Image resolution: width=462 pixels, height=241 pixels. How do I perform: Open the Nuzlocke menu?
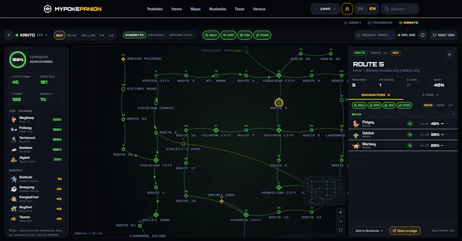(x=218, y=9)
